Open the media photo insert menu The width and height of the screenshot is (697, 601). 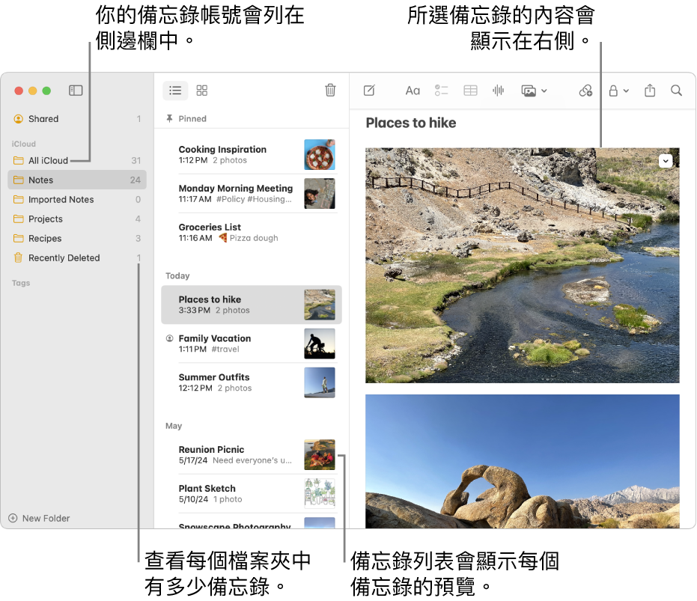[x=533, y=91]
